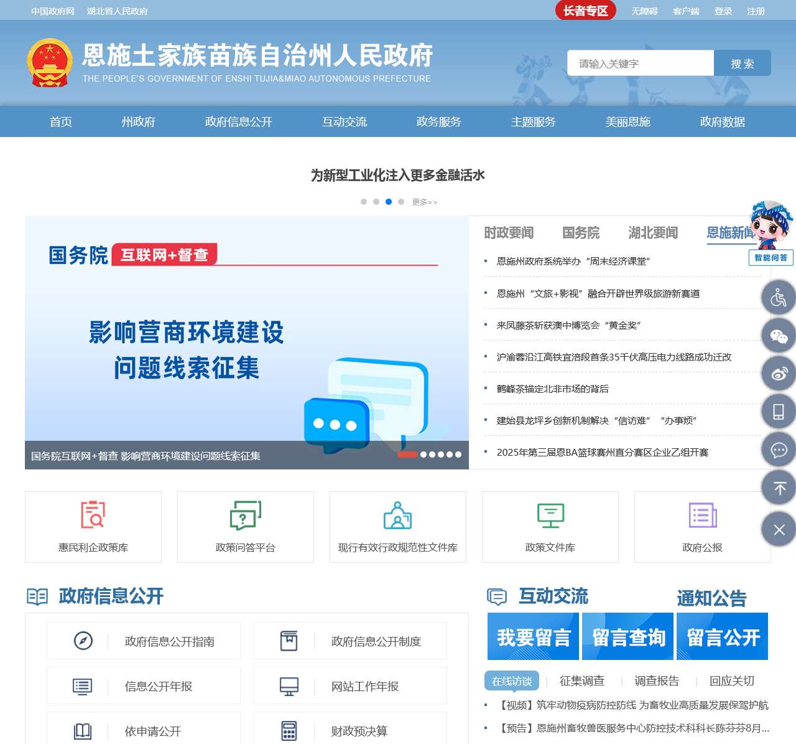Open the WeChat sharing icon in the sidebar
Screen dimensions: 796x744
[x=779, y=336]
